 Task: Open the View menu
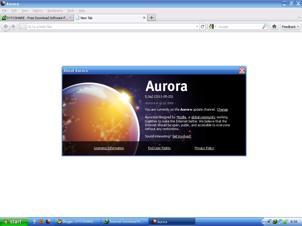tap(25, 11)
